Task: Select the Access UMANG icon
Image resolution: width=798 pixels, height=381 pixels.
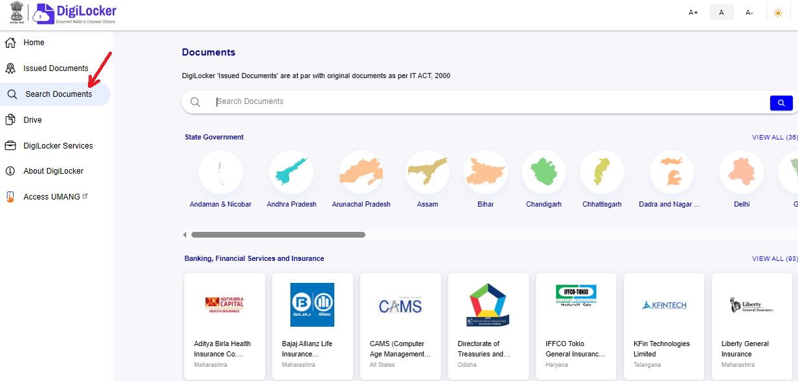Action: pos(10,196)
